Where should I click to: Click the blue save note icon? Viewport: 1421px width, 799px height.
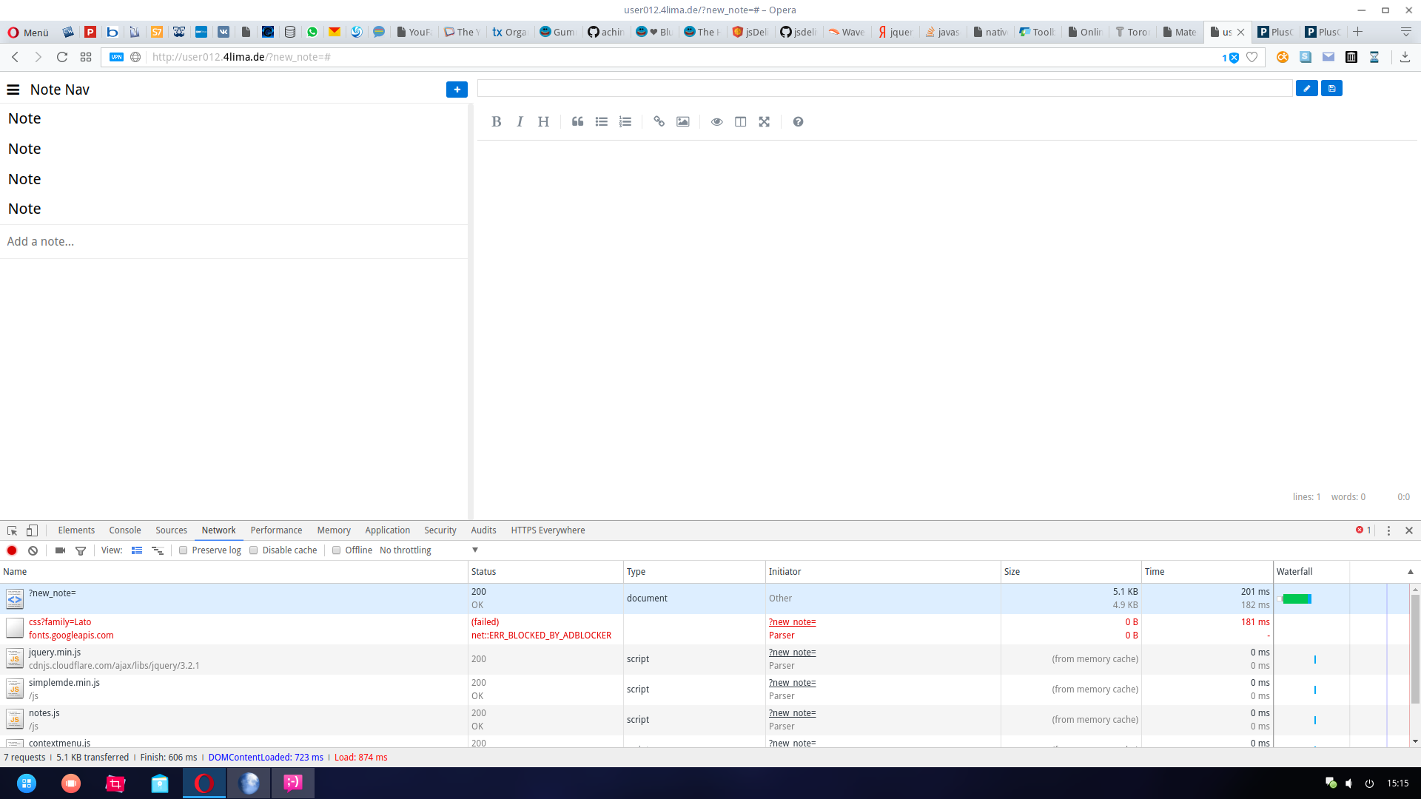1331,89
